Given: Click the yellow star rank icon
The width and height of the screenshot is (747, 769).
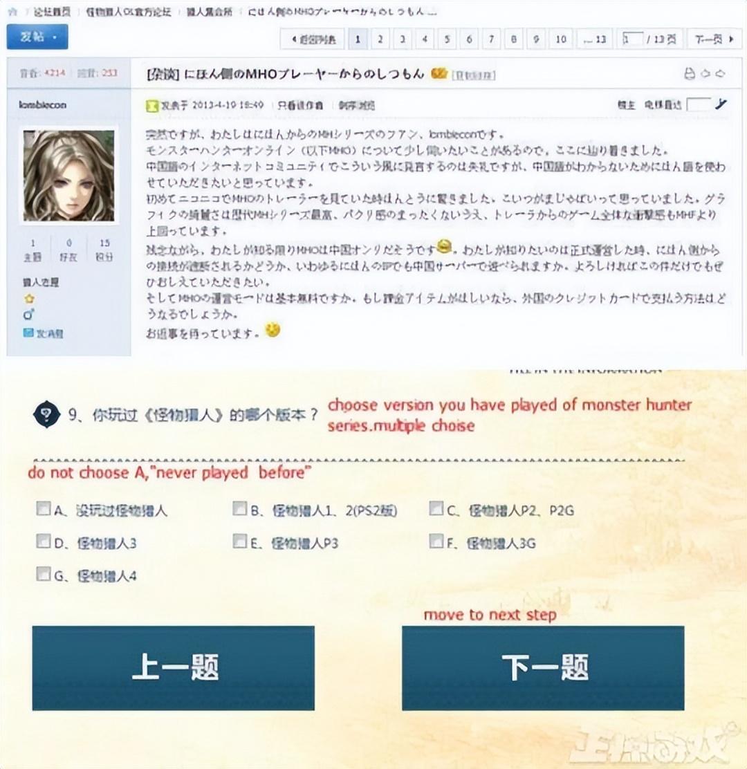Looking at the screenshot, I should click(29, 299).
